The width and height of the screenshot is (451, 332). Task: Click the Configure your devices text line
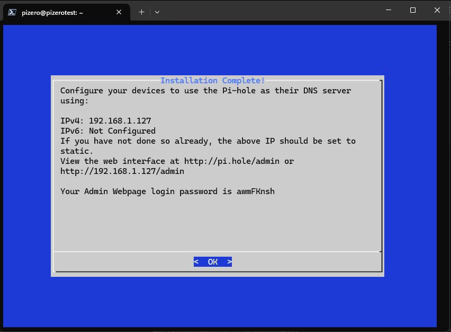click(205, 91)
